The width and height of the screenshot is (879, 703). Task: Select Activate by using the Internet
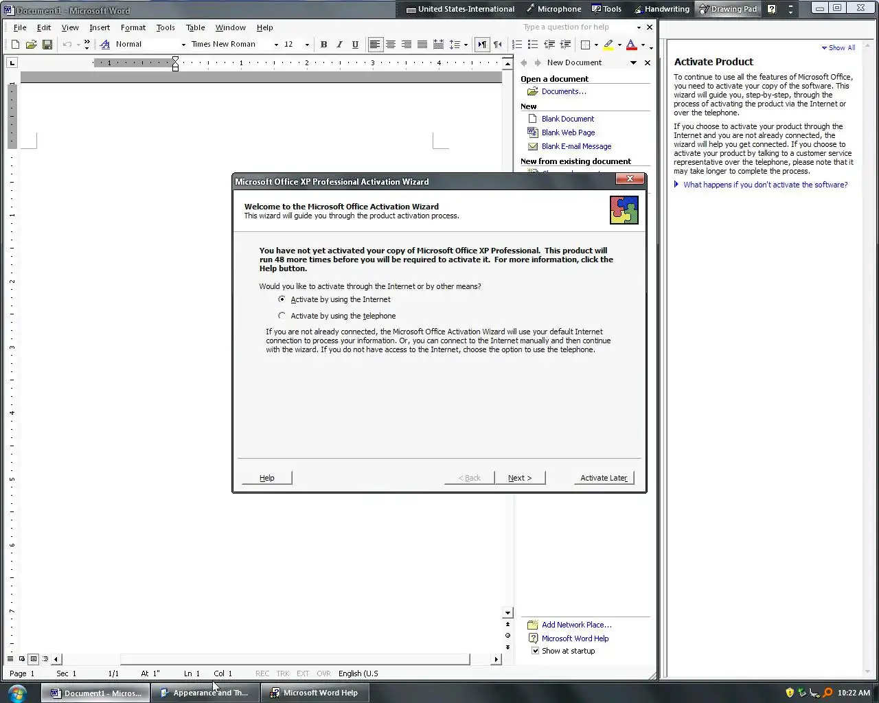[282, 299]
